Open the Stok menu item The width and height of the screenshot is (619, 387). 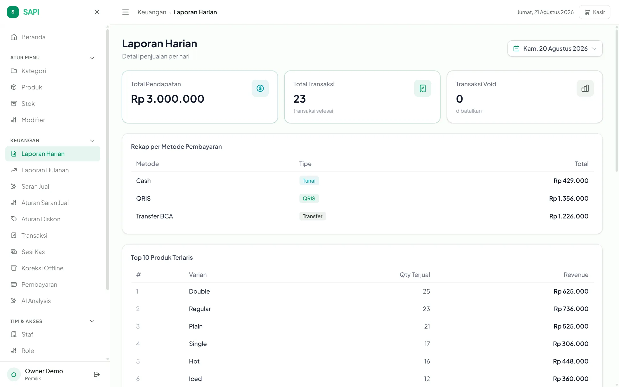[53, 103]
